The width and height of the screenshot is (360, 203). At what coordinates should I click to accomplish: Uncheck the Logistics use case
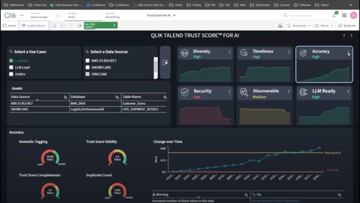tap(12, 60)
